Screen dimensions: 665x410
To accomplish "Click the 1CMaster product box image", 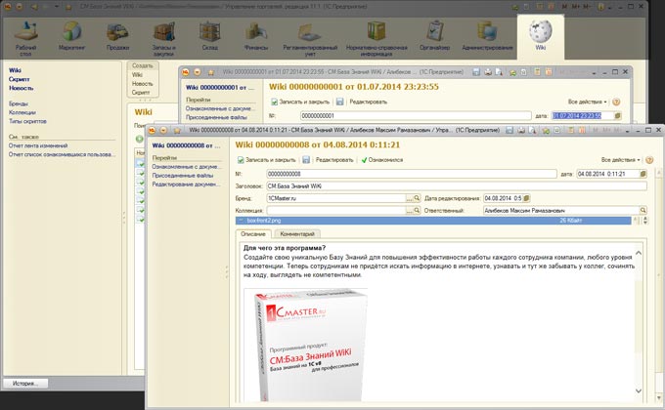I will click(306, 345).
